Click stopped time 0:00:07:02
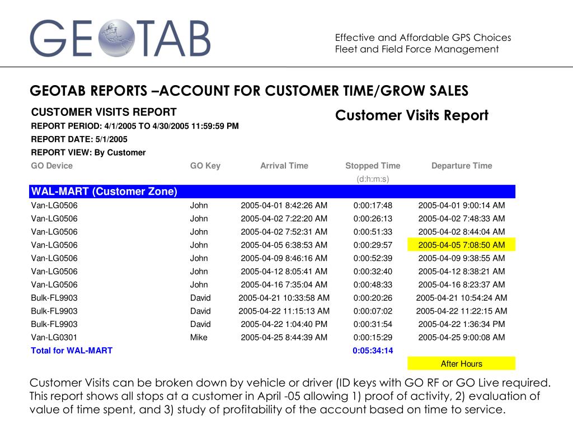Screen dimensions: 573x430 coord(373,311)
